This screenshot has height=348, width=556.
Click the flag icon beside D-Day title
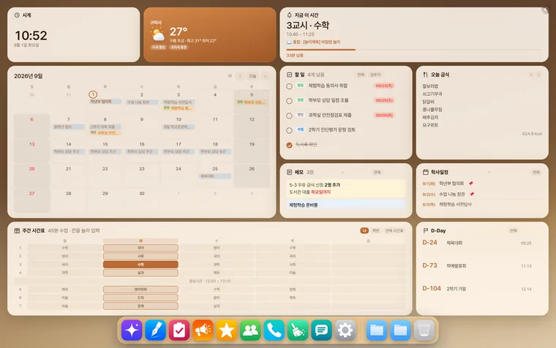point(426,231)
